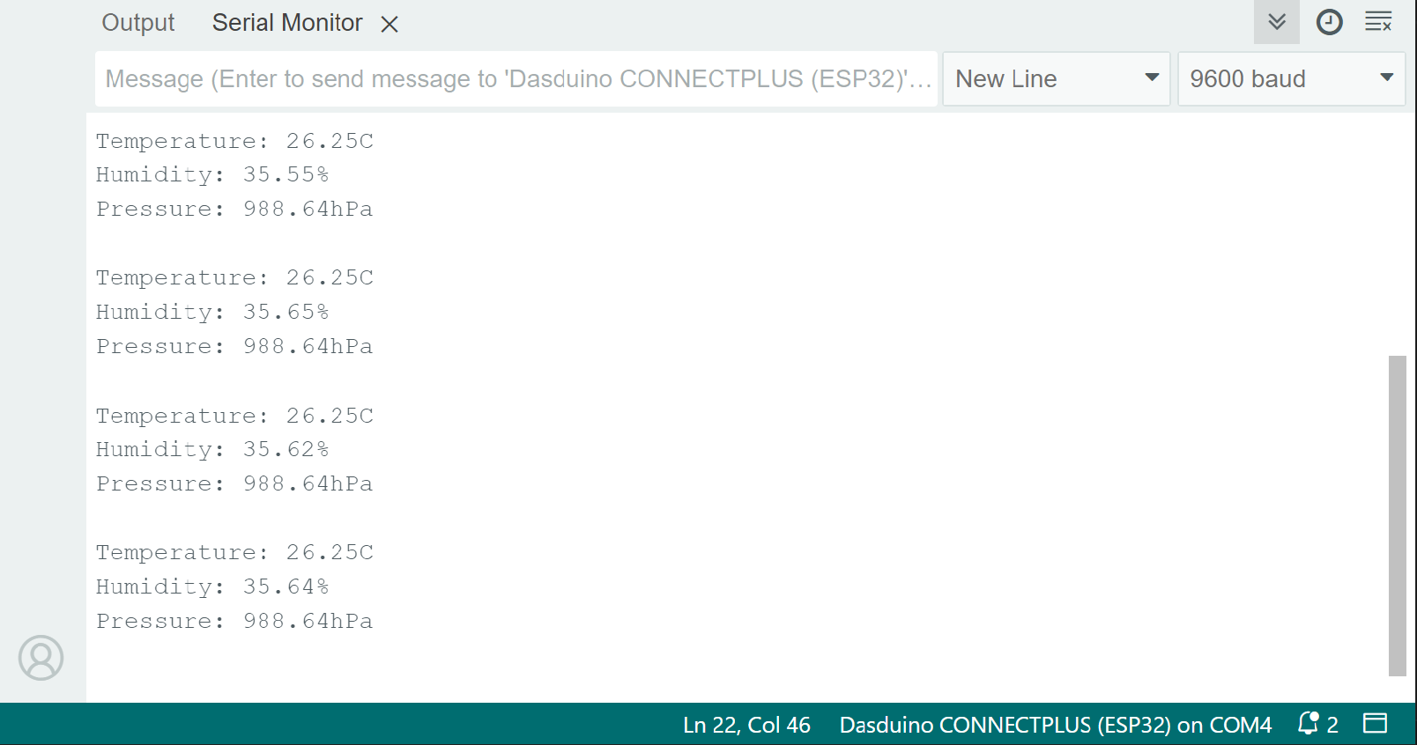Click the last Pressure 988.64hPa line
Image resolution: width=1417 pixels, height=745 pixels.
pyautogui.click(x=234, y=622)
